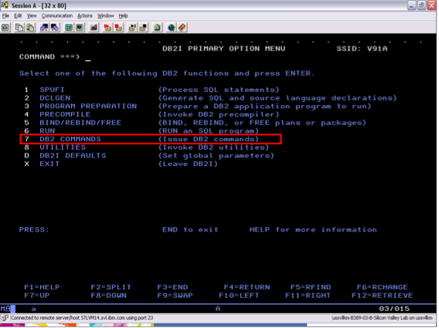
Task: Click the '(Issue DB2 commands)' description
Action: 209,139
